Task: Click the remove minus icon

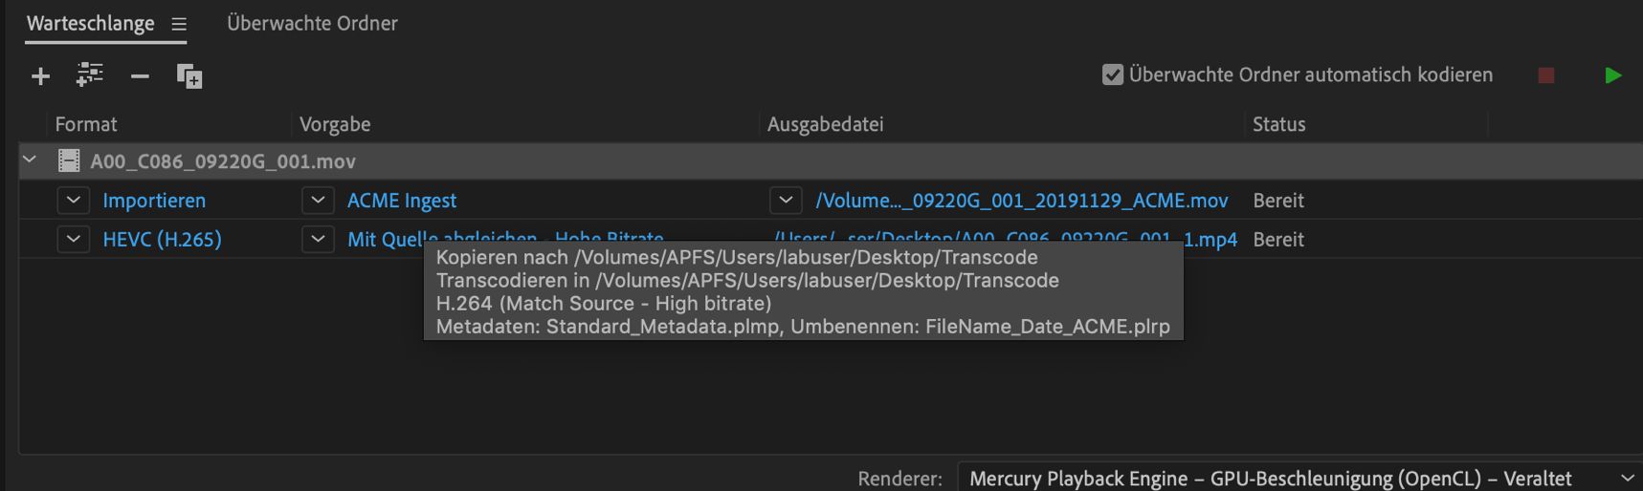Action: pyautogui.click(x=140, y=76)
